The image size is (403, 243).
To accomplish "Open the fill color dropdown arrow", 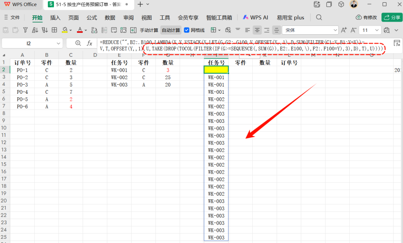I will pyautogui.click(x=71, y=30).
